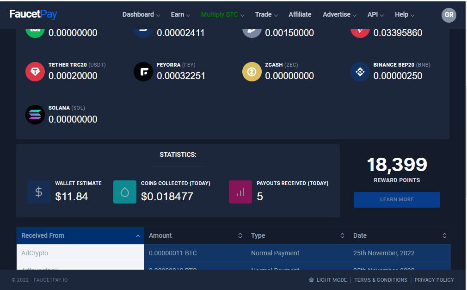The height and width of the screenshot is (290, 467).
Task: Click the SOLANA (SOL) label
Action: (67, 108)
